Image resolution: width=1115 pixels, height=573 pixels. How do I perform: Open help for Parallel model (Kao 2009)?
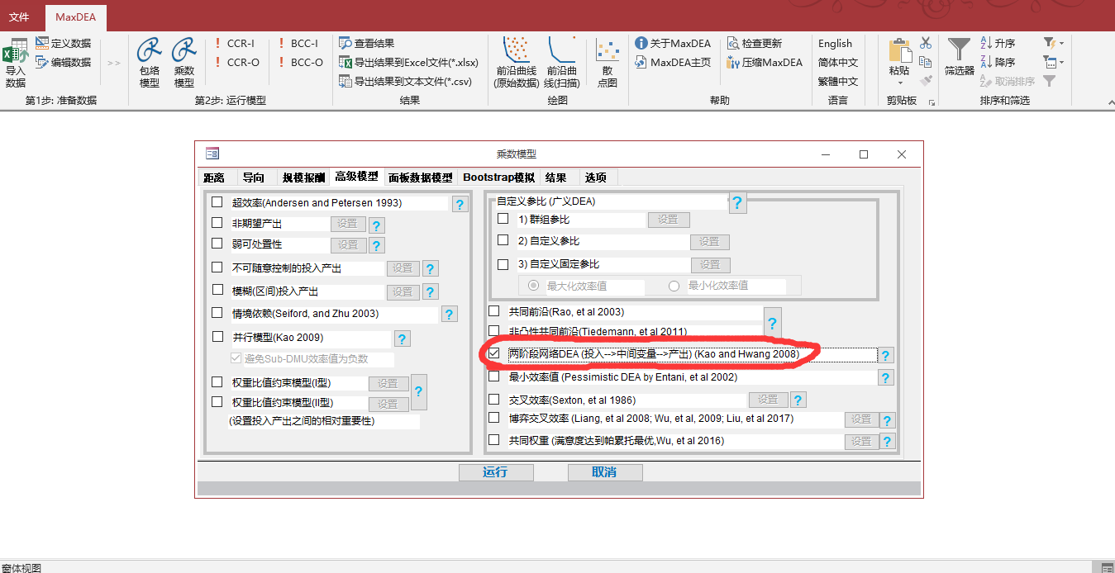(402, 339)
